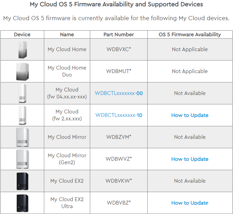Click the My Cloud EX2 device image
Image resolution: width=233 pixels, height=214 pixels.
point(22,181)
